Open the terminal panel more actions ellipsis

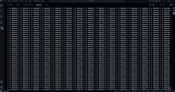tap(167, 5)
